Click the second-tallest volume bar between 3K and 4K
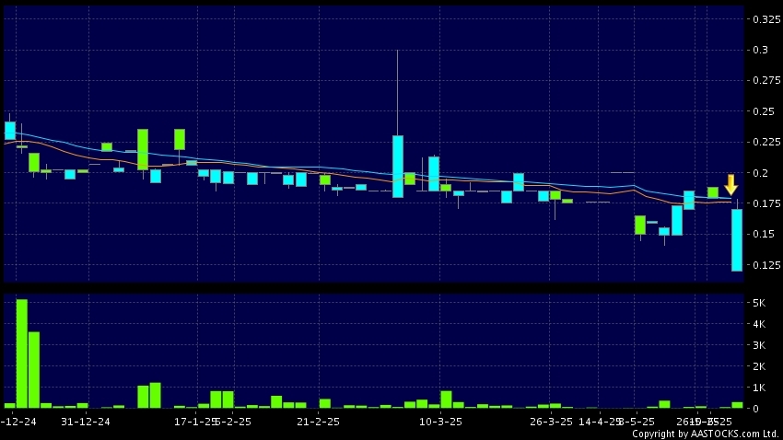The image size is (783, 440). coord(34,370)
